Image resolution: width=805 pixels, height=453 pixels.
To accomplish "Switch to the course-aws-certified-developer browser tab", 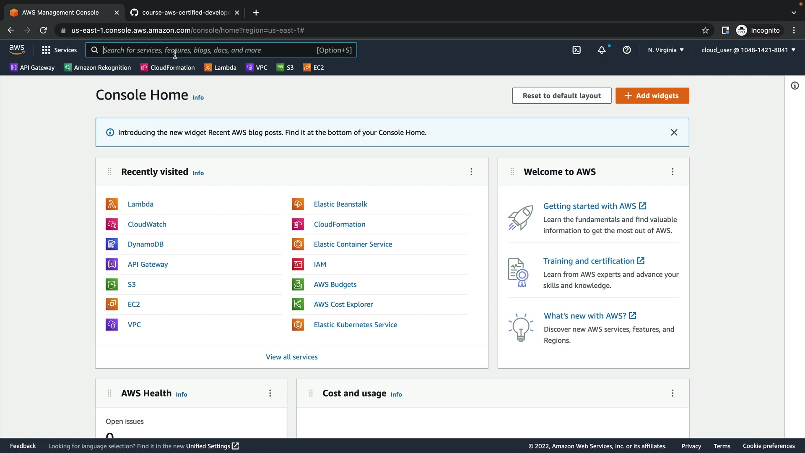I will tap(184, 13).
